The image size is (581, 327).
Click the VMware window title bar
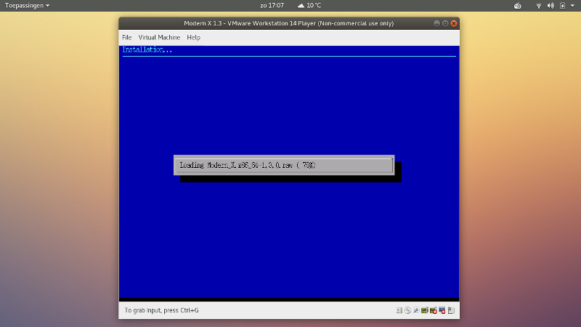[288, 23]
